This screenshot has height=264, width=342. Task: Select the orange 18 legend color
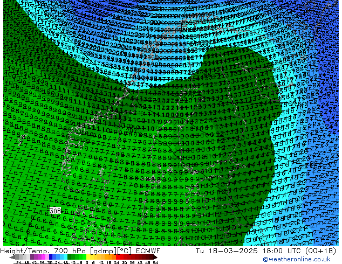pyautogui.click(x=110, y=256)
